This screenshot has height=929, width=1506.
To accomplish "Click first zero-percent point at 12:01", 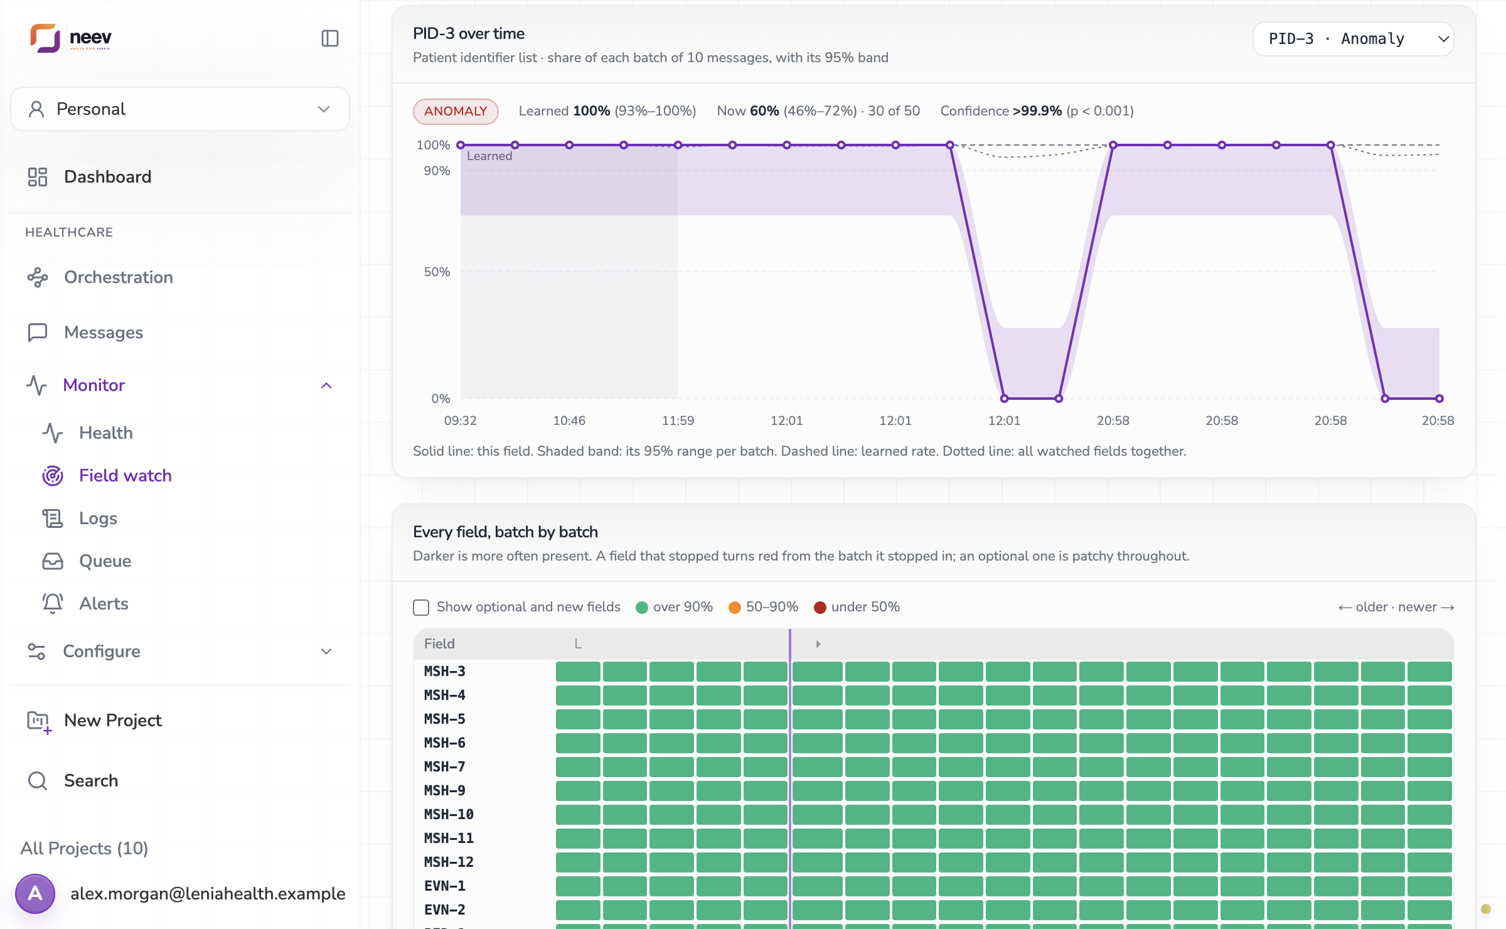I will (x=1004, y=399).
